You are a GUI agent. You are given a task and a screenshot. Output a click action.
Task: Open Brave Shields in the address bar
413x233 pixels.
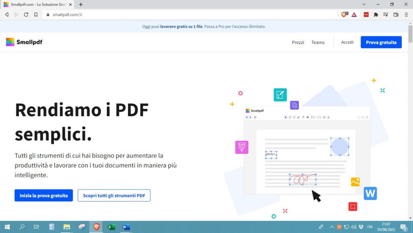click(x=344, y=14)
